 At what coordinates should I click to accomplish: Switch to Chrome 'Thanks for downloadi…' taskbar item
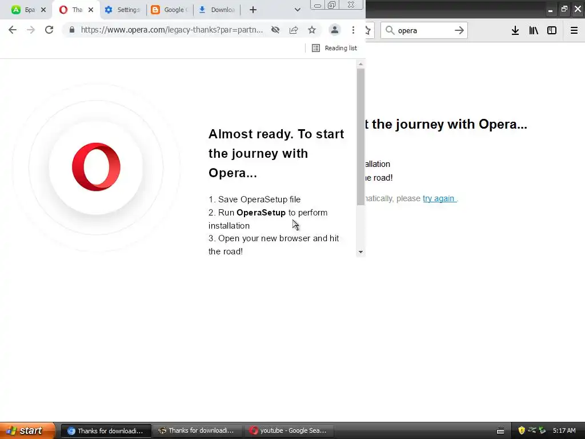click(x=106, y=431)
